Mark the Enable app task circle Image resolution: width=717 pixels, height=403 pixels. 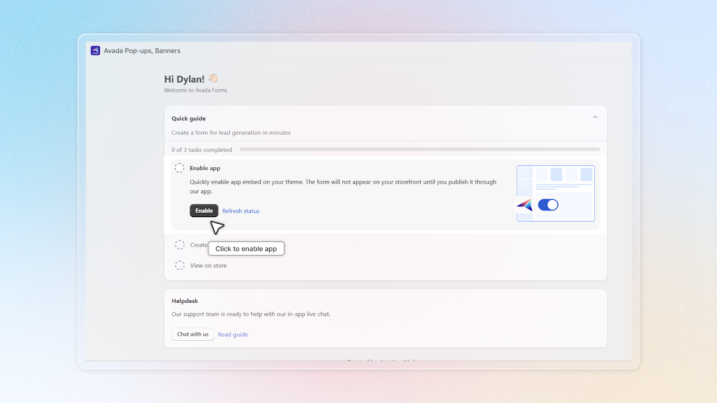tap(179, 168)
